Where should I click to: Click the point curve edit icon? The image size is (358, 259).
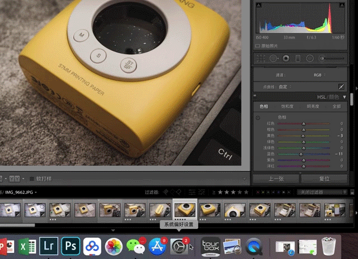(x=341, y=87)
